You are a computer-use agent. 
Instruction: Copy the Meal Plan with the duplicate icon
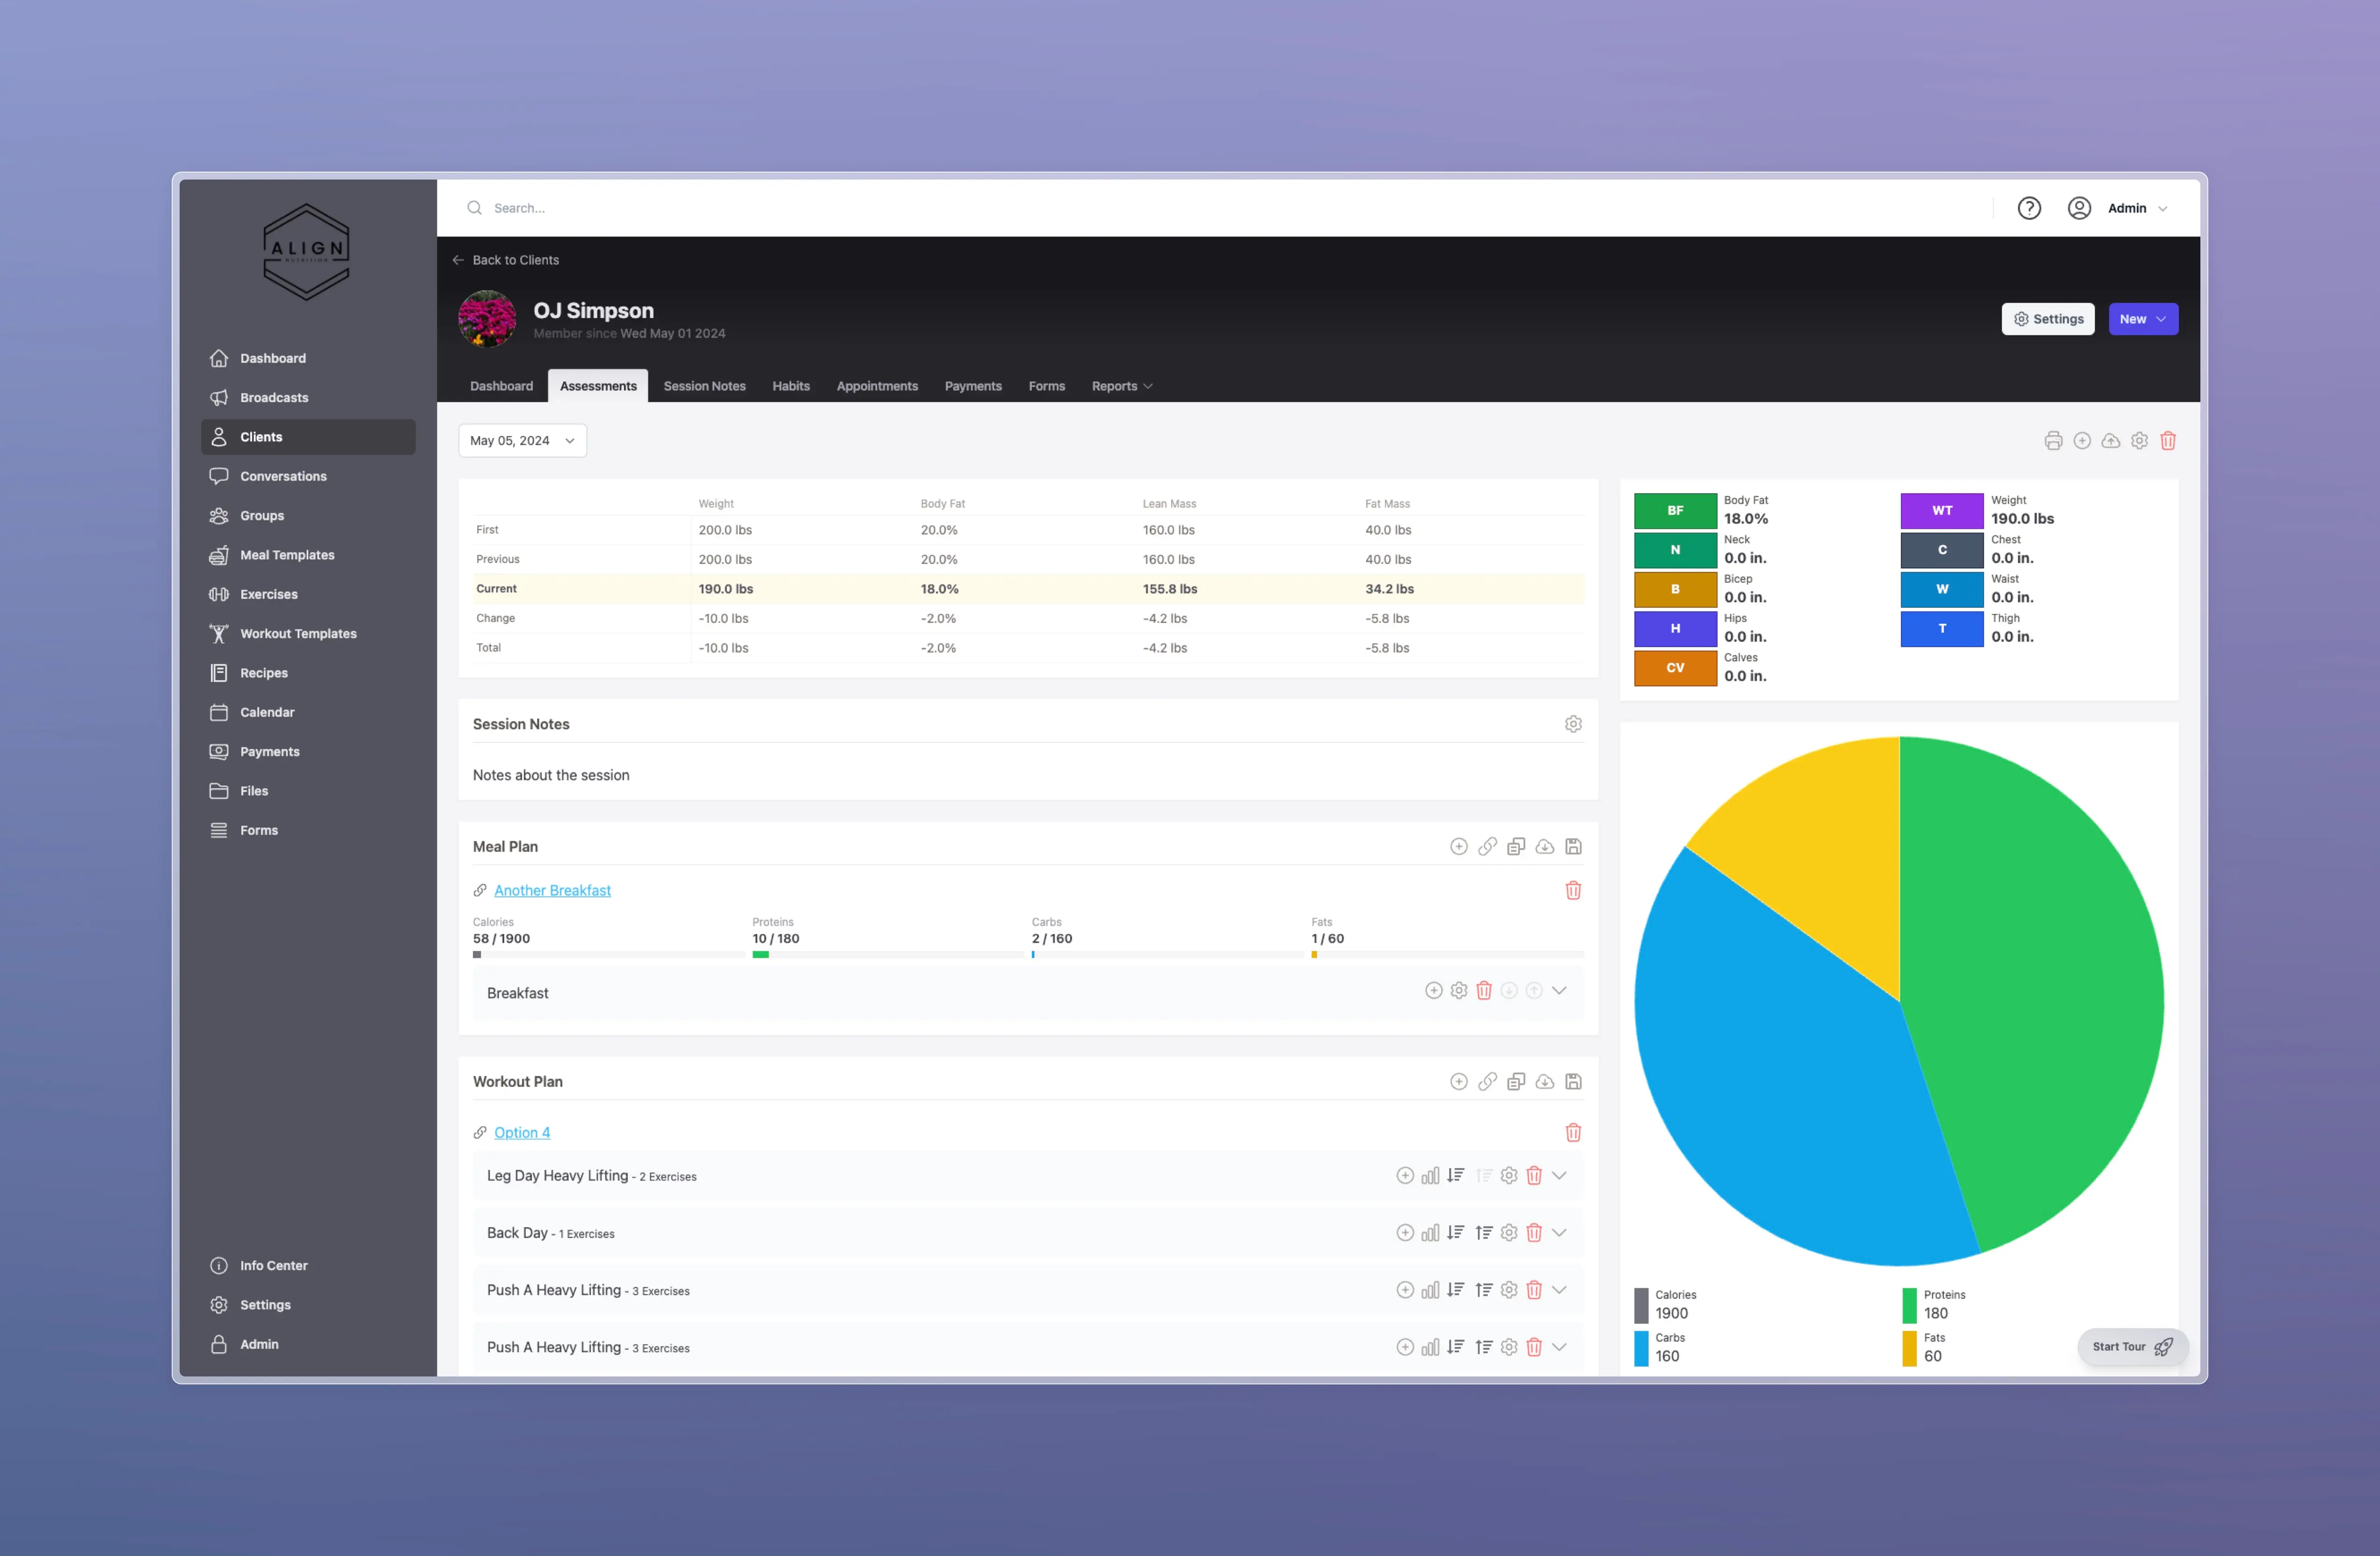coord(1516,846)
